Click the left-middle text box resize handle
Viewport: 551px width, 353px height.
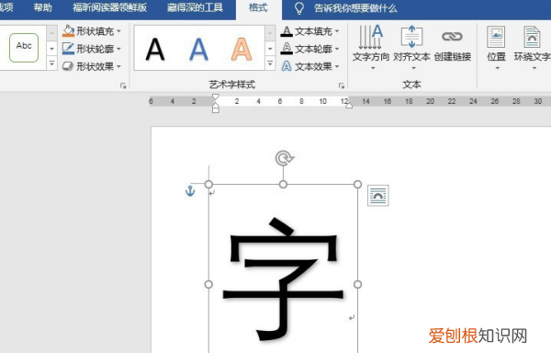pos(208,284)
